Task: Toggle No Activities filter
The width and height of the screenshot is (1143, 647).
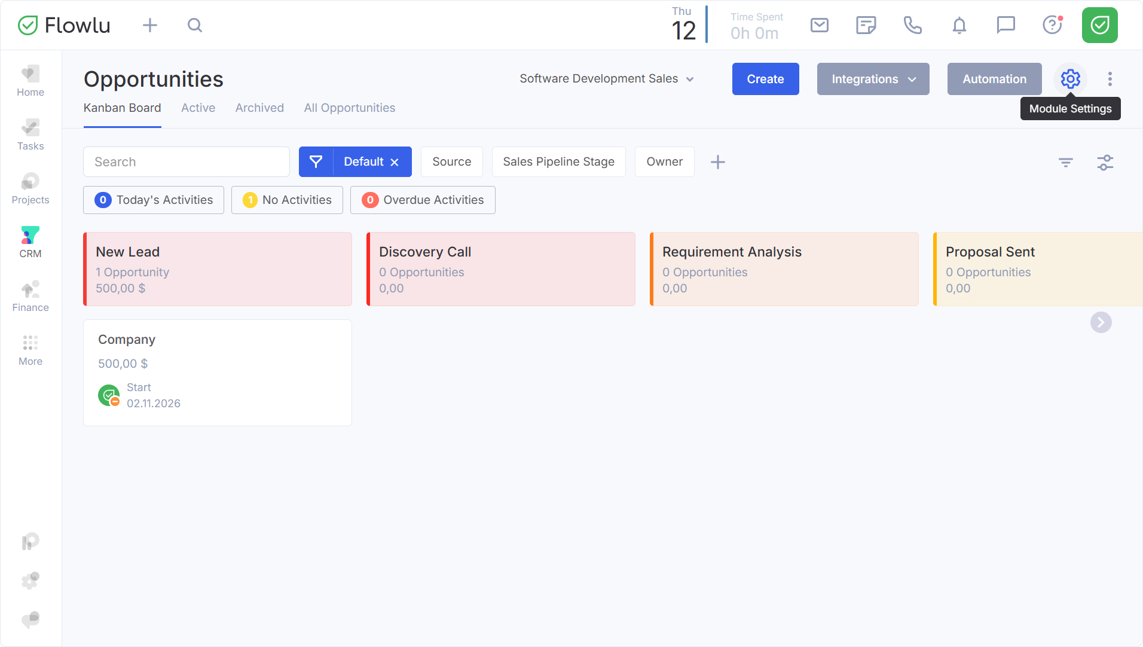Action: click(x=287, y=200)
